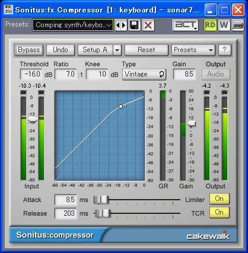Click the Undo button
Viewport: 248px width, 253px height.
(61, 50)
